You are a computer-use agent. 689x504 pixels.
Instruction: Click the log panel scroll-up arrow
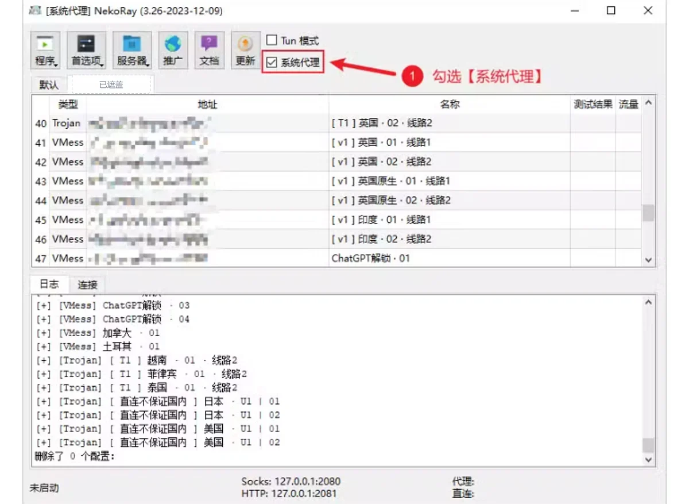(649, 302)
